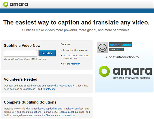Focus the video URL input field

pyautogui.click(x=20, y=53)
